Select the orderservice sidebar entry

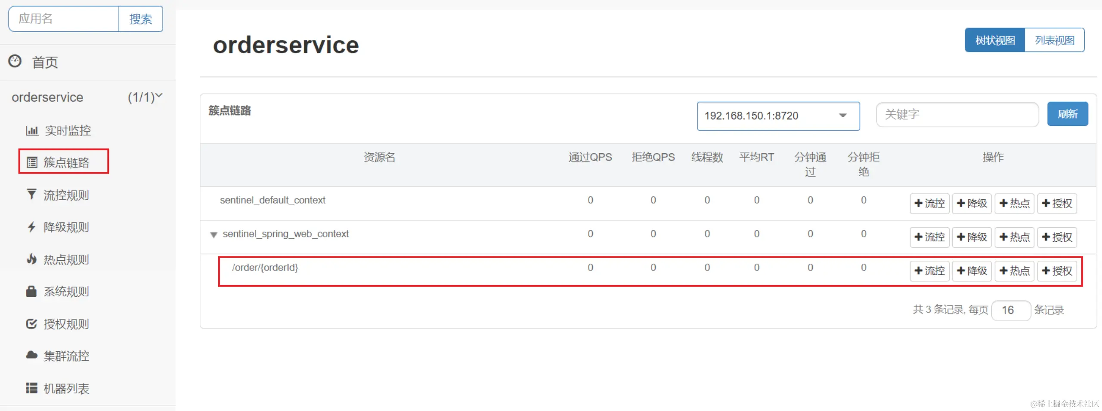pos(47,97)
